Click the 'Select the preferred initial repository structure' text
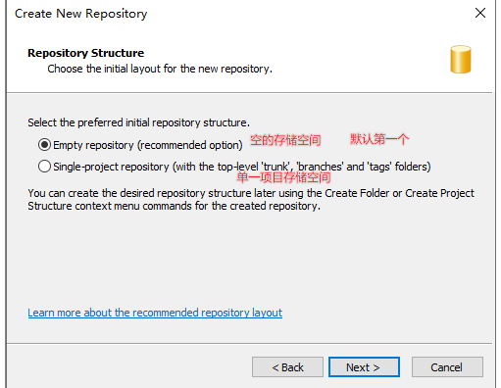 (138, 122)
